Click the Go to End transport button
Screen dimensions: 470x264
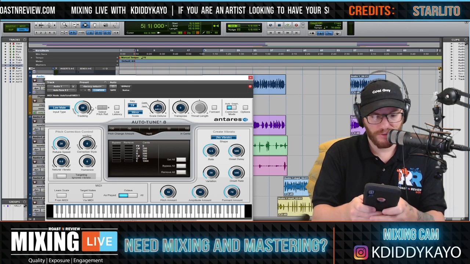(296, 33)
